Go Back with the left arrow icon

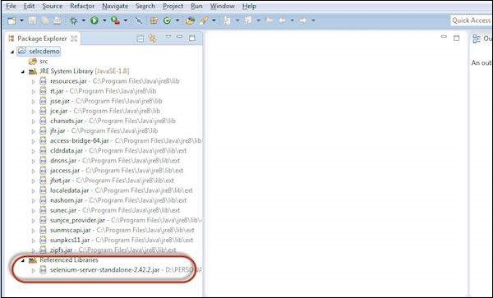(x=283, y=21)
